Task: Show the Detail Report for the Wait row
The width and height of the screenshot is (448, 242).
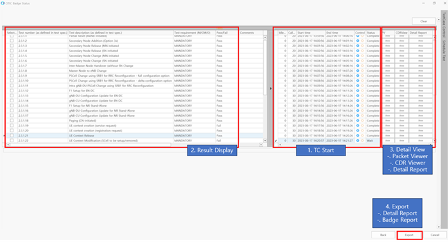Action: coord(421,140)
